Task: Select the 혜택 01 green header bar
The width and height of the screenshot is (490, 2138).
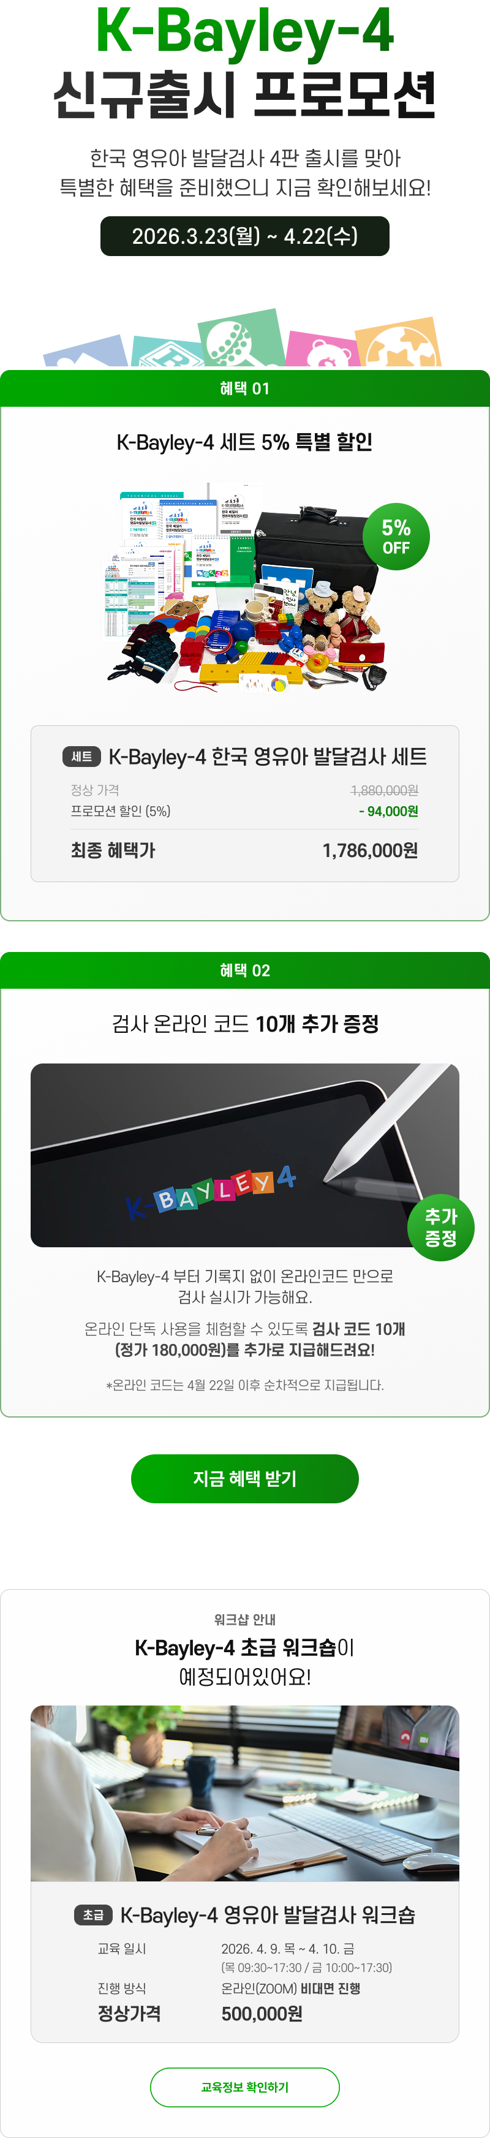Action: (x=244, y=388)
